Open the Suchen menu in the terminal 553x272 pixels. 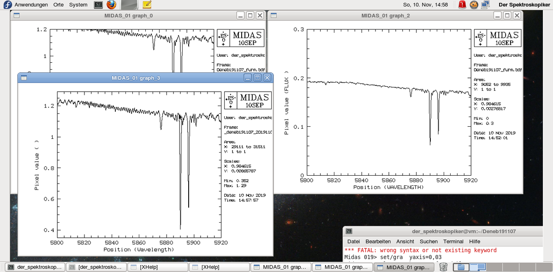pos(428,241)
